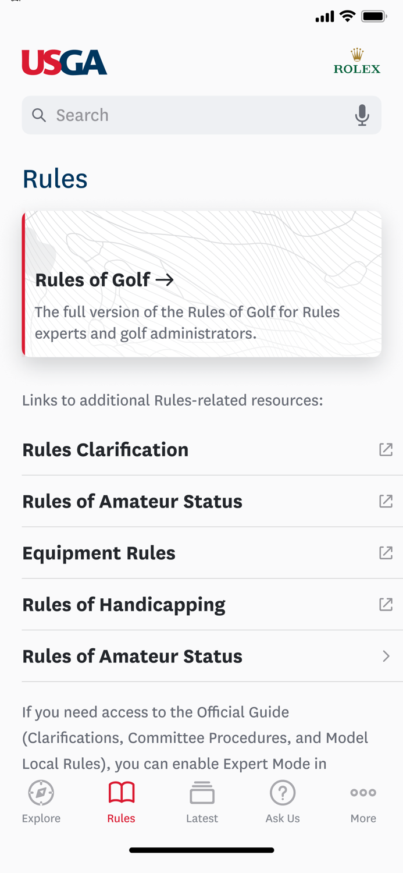This screenshot has width=403, height=873.
Task: Open the Rules of Golf card
Action: (x=201, y=283)
